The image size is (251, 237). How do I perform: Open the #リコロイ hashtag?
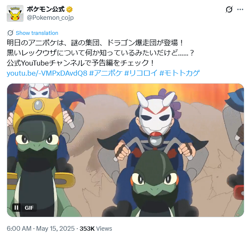tap(141, 73)
